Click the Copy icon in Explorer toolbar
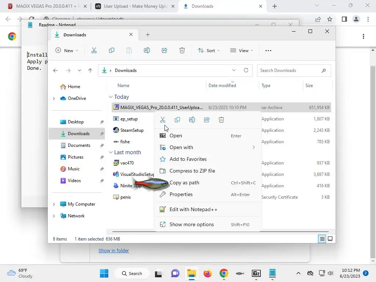This screenshot has height=282, width=376. [x=112, y=50]
